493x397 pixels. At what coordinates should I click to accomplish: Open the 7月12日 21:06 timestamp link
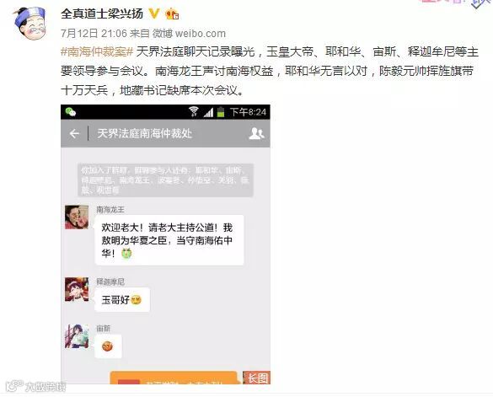pos(94,33)
